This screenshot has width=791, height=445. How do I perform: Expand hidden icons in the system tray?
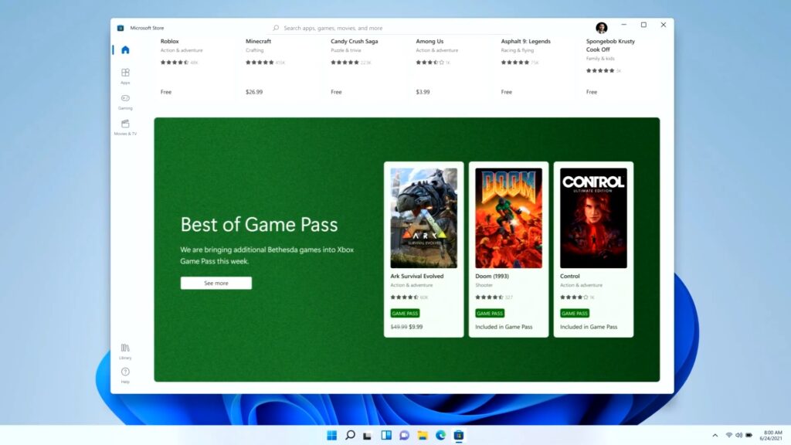coord(715,435)
